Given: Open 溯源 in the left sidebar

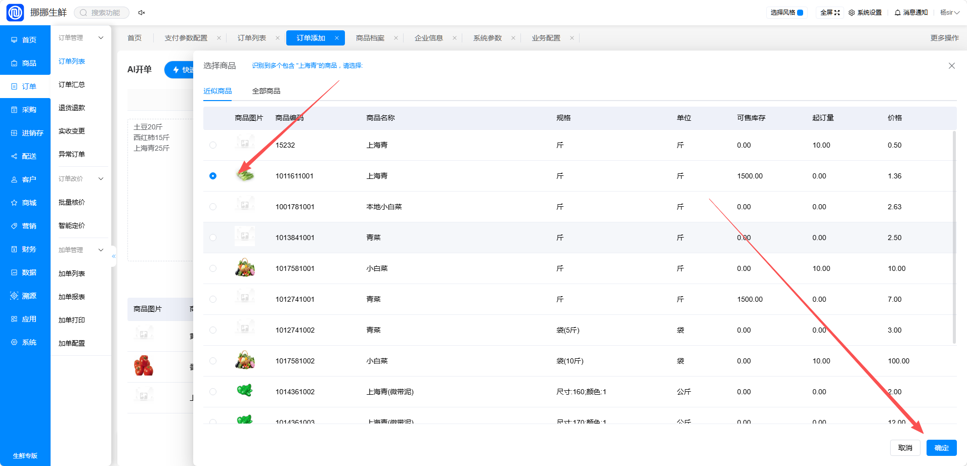Looking at the screenshot, I should tap(25, 296).
